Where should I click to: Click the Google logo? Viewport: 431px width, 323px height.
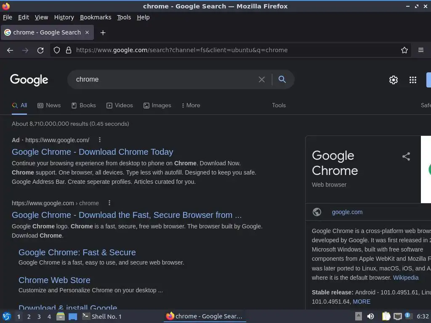pyautogui.click(x=29, y=80)
